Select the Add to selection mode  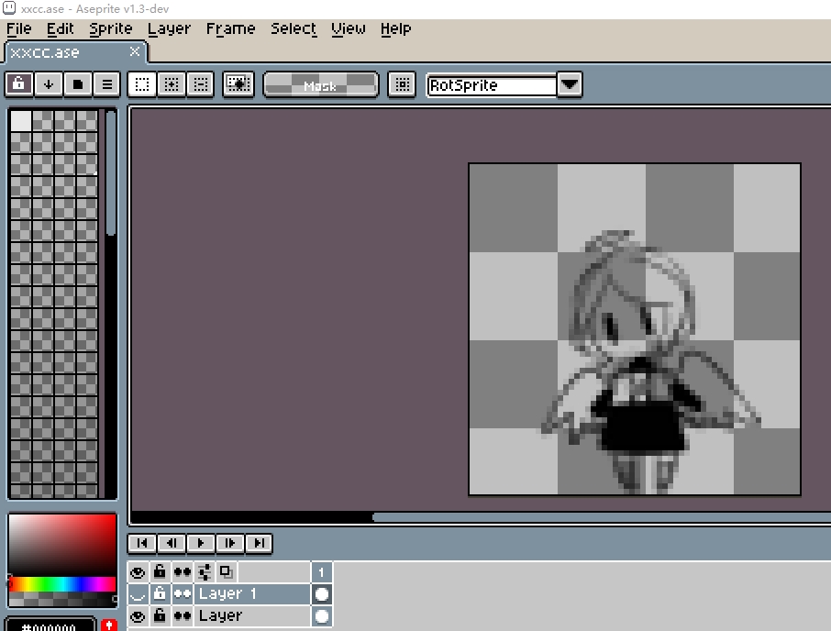(172, 84)
